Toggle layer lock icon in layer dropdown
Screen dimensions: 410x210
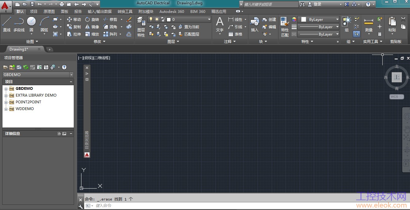point(163,19)
